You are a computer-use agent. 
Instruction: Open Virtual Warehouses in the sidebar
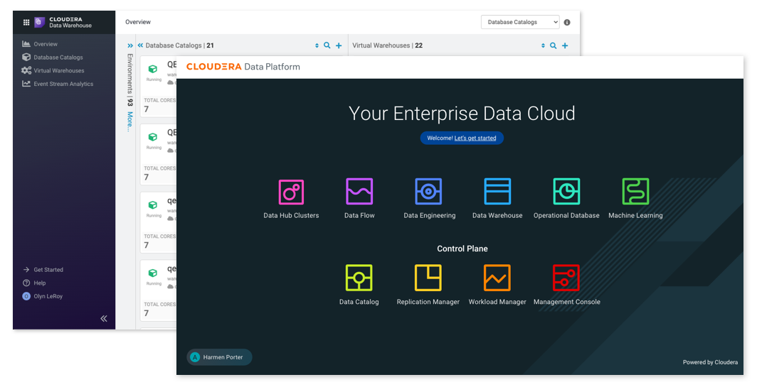coord(53,70)
